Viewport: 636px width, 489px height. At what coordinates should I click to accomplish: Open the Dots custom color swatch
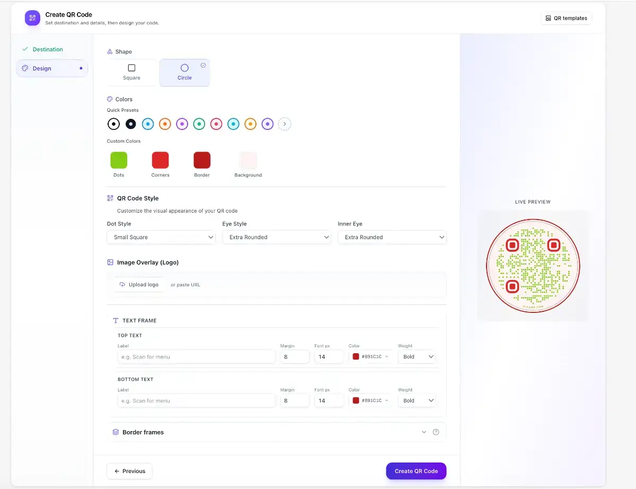[x=119, y=160]
